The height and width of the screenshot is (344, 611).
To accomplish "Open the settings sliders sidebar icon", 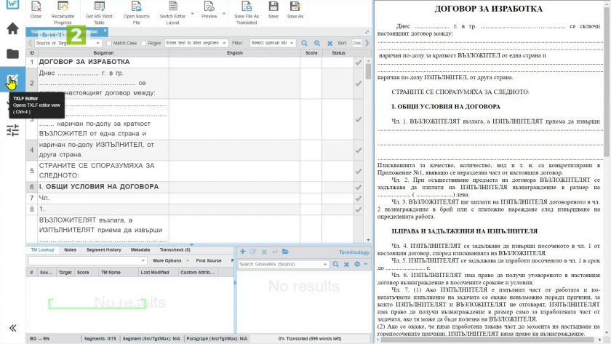I will tap(12, 130).
